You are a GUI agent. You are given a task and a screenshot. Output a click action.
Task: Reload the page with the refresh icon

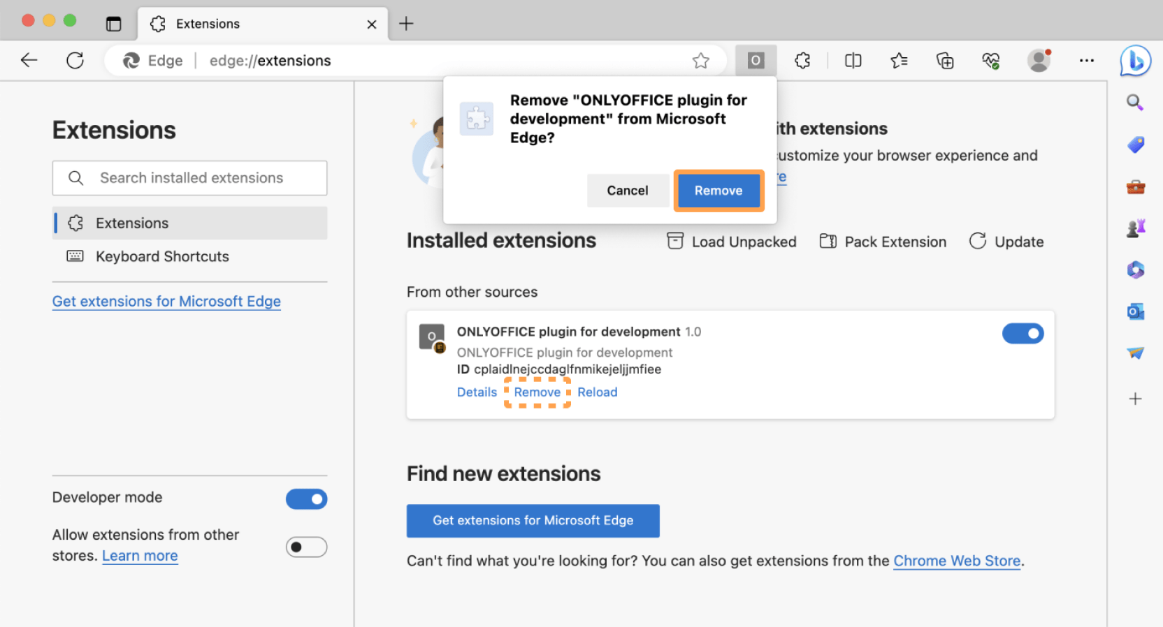coord(75,61)
